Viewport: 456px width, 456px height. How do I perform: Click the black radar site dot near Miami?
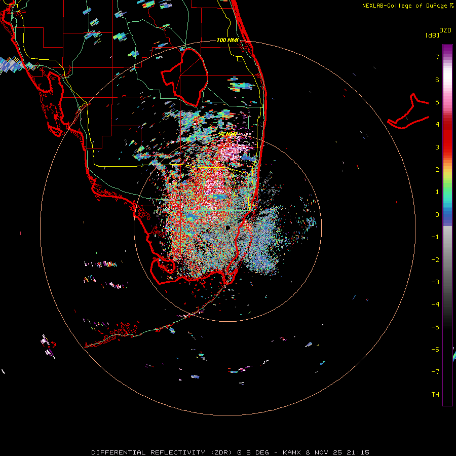(227, 227)
